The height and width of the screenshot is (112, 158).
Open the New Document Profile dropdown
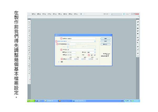tap(81, 41)
